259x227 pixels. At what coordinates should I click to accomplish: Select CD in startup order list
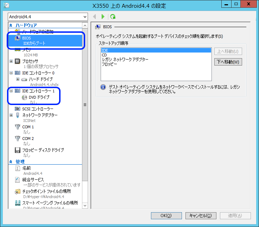pos(156,55)
